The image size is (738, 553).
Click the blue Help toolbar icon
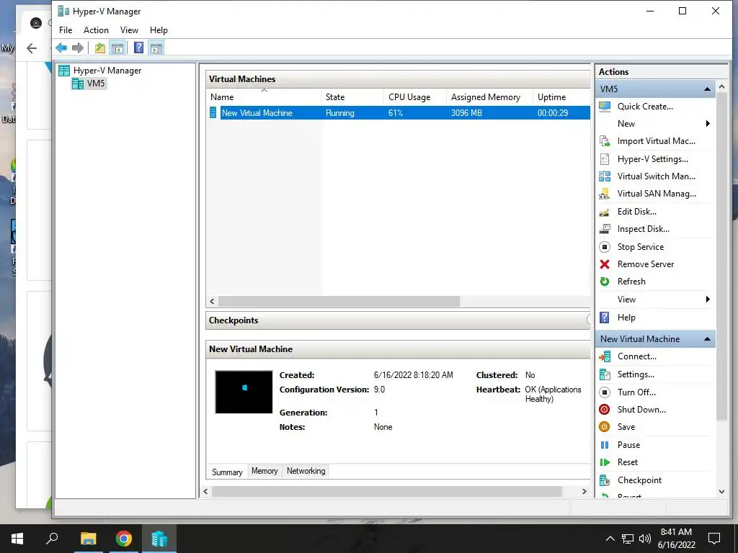coord(139,48)
